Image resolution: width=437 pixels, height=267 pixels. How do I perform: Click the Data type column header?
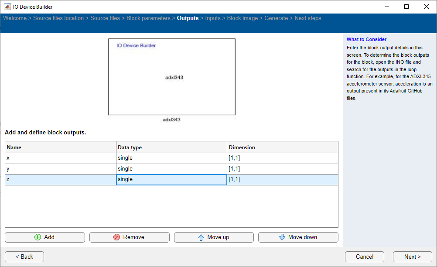click(x=171, y=147)
